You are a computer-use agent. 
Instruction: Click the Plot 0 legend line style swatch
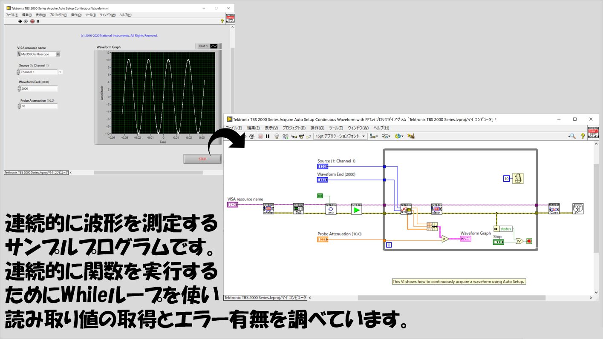pos(214,46)
